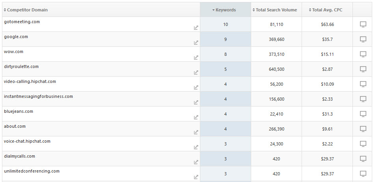Sort table by Keywords column header
Image resolution: width=373 pixels, height=182 pixels.
[x=225, y=10]
